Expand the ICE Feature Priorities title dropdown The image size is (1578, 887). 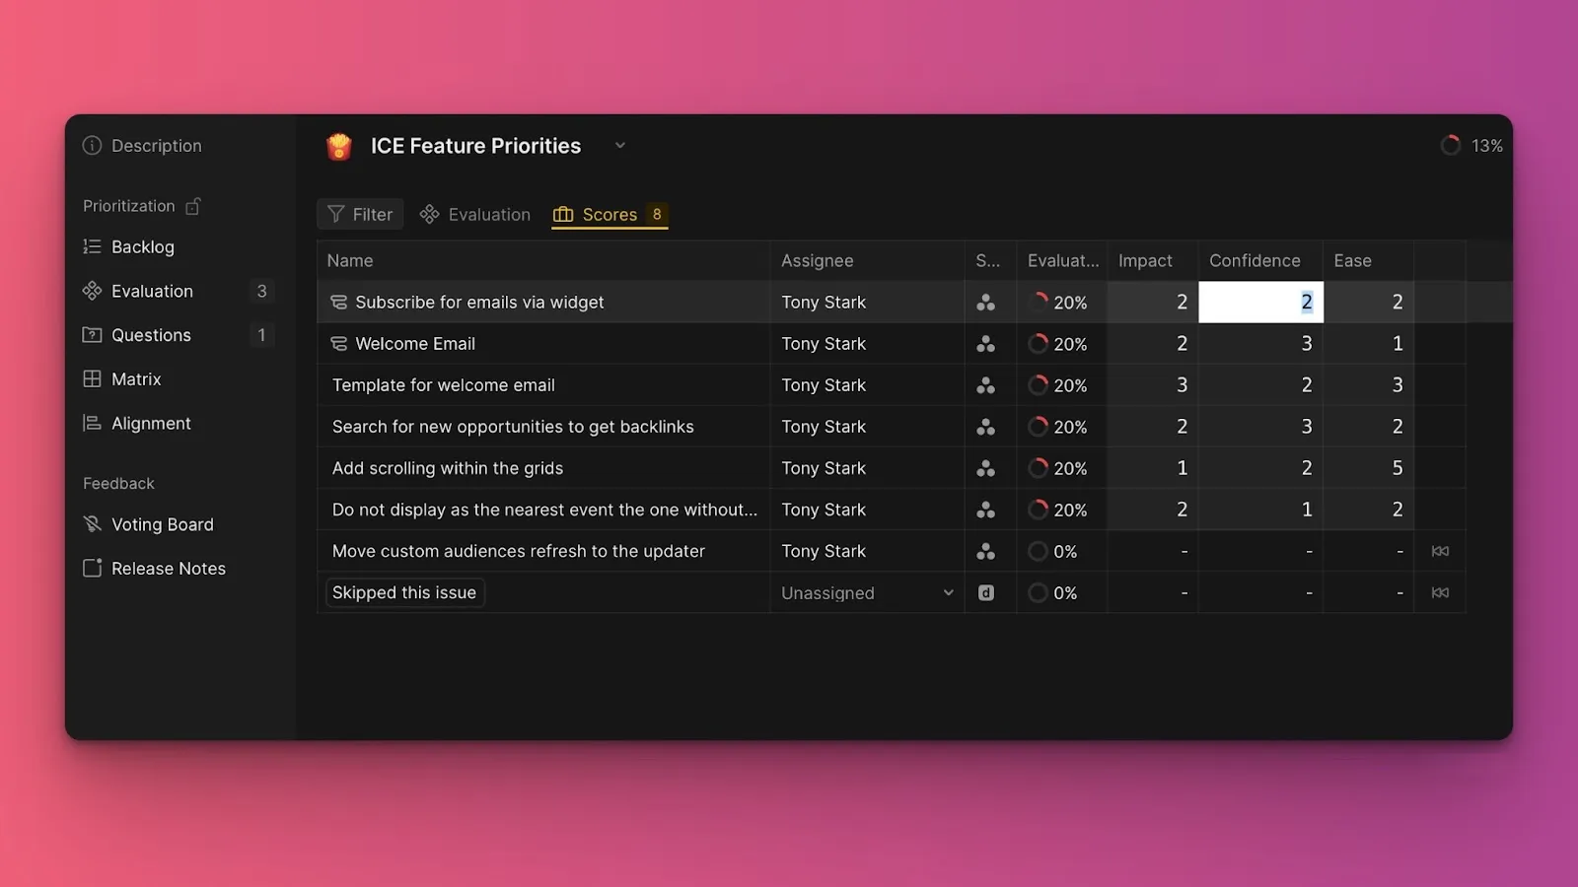620,146
